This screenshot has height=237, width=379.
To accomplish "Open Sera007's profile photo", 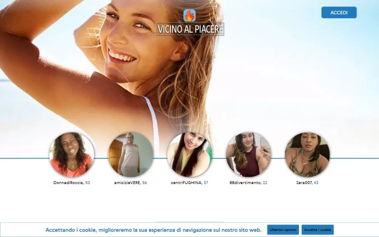I will pos(307,156).
